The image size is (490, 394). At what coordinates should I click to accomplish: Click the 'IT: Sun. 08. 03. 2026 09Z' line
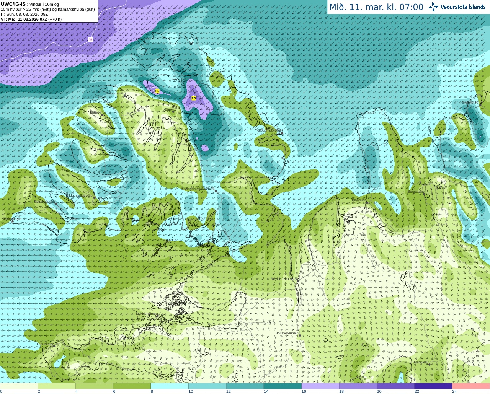24,14
